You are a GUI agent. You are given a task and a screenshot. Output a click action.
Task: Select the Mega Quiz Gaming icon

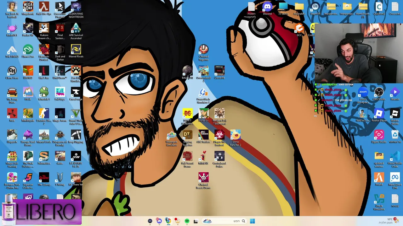(12, 159)
